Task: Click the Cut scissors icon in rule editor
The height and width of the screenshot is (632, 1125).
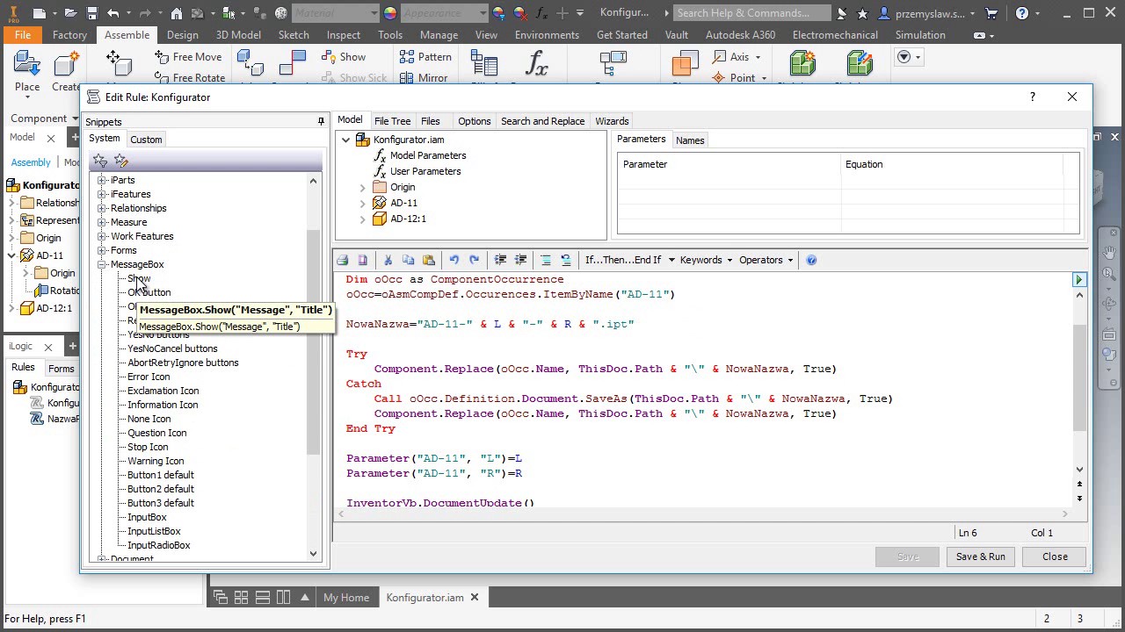Action: point(388,260)
